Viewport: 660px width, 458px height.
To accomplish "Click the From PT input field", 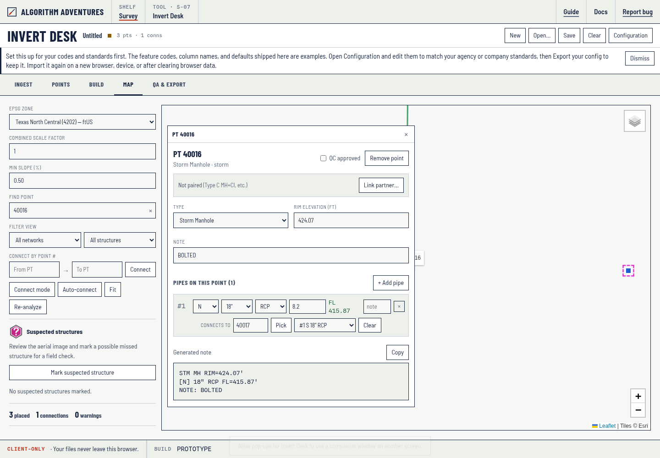I will 34,269.
